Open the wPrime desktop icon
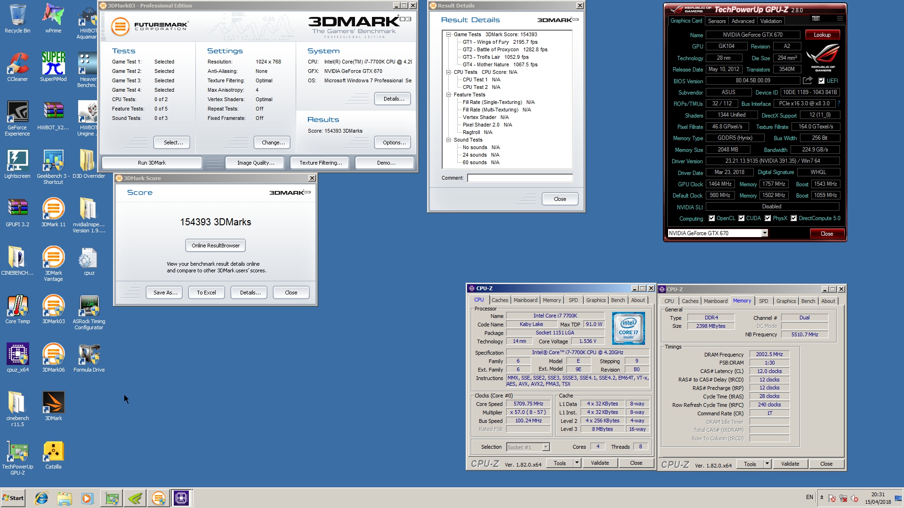Viewport: 904px width, 508px height. coord(53,19)
